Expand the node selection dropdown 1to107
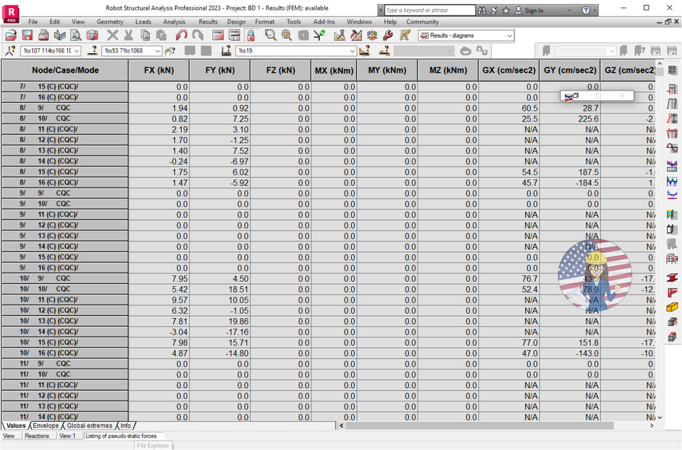682x450 pixels. pyautogui.click(x=76, y=51)
